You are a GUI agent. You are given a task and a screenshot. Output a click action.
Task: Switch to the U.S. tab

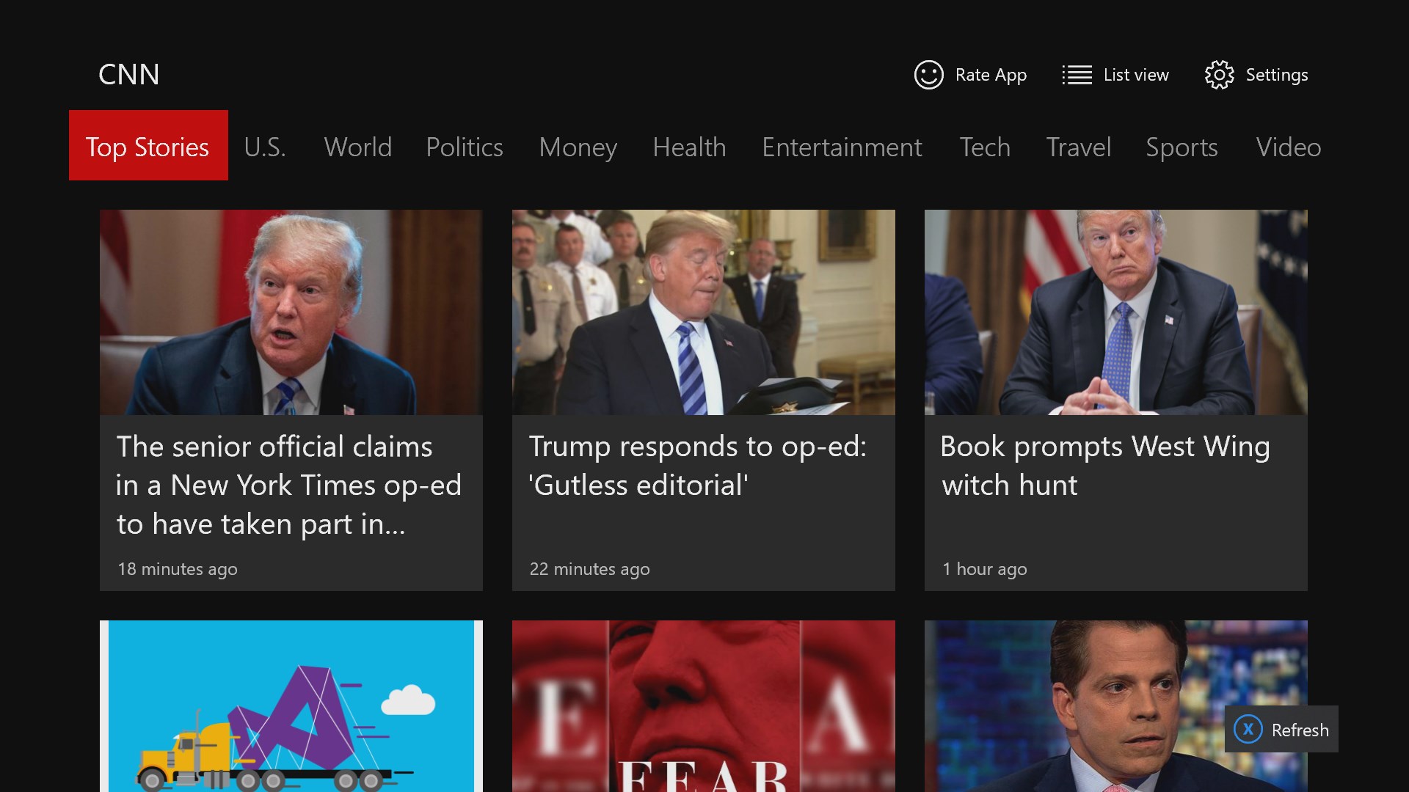point(265,147)
